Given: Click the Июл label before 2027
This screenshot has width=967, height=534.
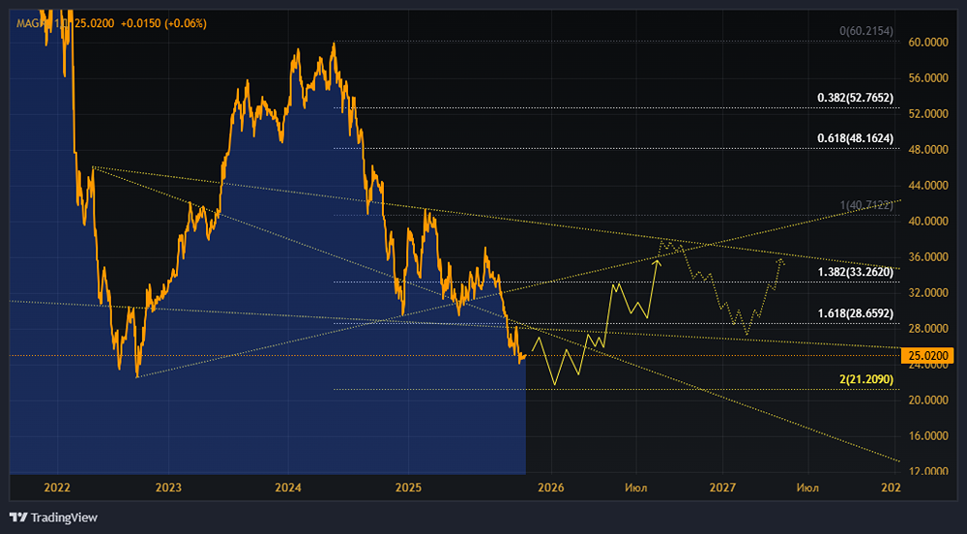Looking at the screenshot, I should click(x=636, y=488).
